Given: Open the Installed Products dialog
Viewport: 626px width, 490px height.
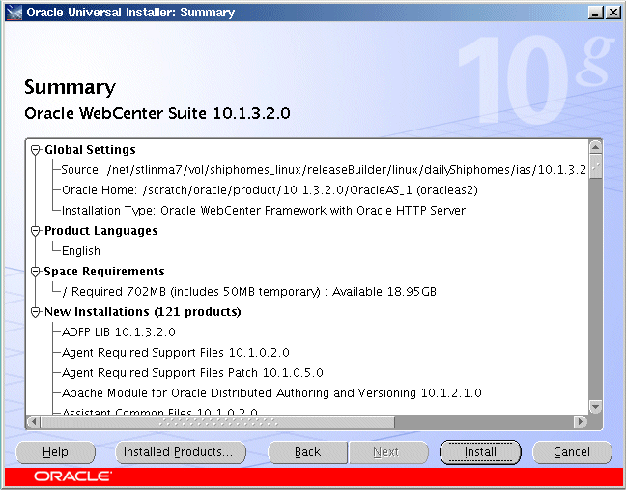Looking at the screenshot, I should pos(181,452).
